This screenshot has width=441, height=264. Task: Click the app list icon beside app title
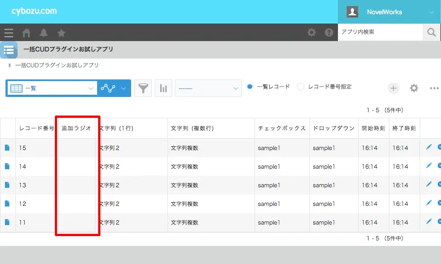pyautogui.click(x=9, y=50)
